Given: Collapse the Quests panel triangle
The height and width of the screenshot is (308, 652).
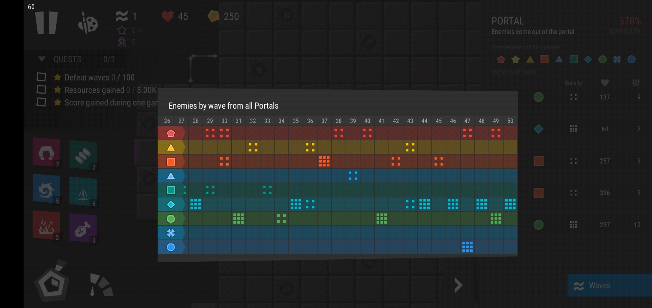Looking at the screenshot, I should click(42, 59).
